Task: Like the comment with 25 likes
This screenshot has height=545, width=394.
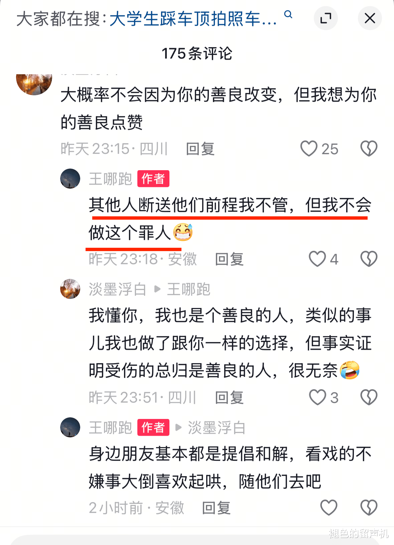Action: (x=308, y=148)
